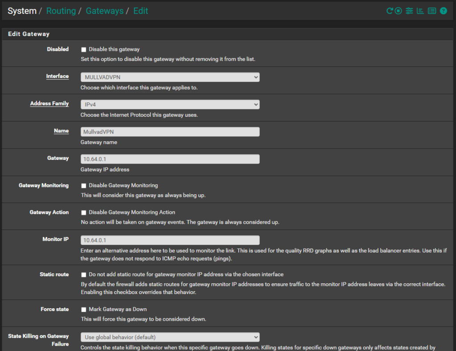Go to Routing in the breadcrumb
The image size is (456, 351).
61,11
